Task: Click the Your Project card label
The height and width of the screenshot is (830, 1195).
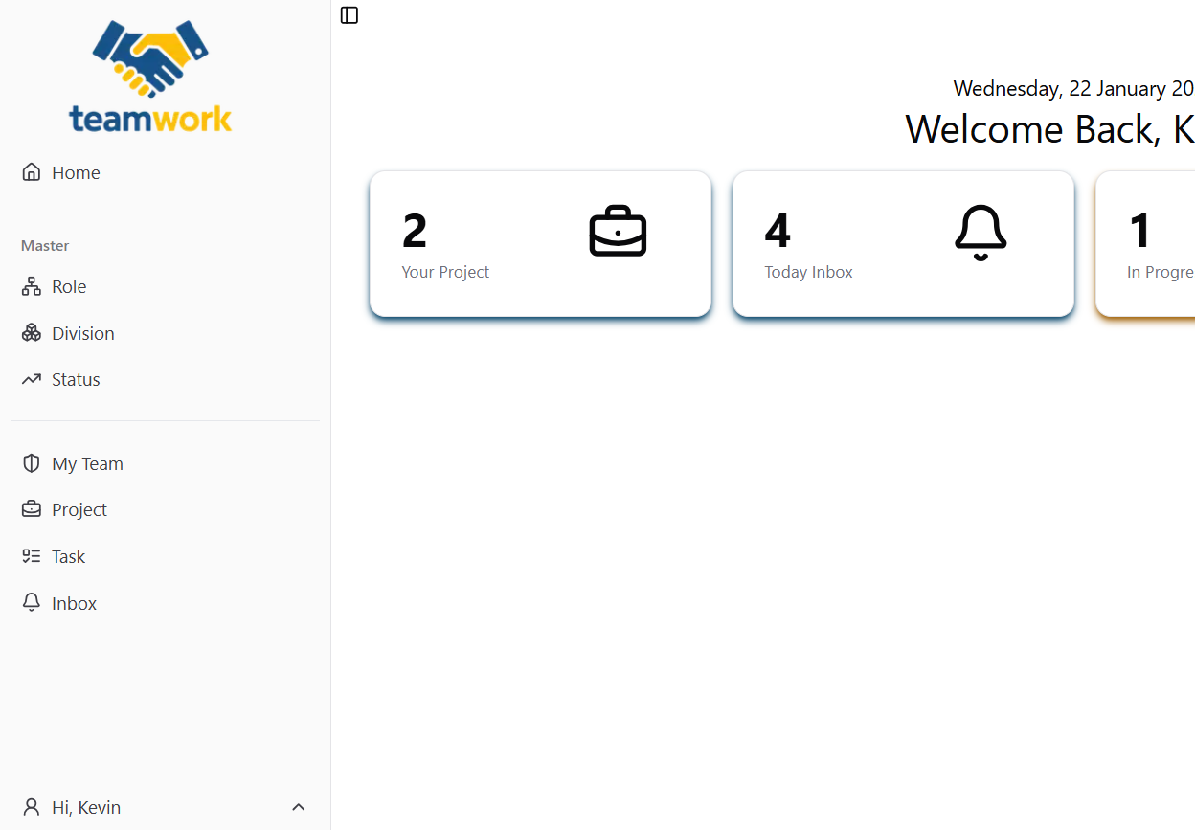Action: tap(445, 272)
